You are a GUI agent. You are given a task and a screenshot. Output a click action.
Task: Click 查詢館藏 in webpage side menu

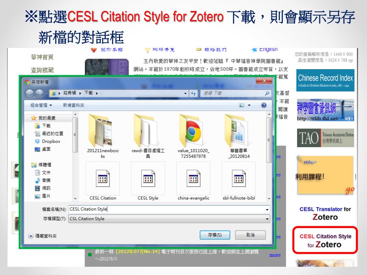pos(42,70)
